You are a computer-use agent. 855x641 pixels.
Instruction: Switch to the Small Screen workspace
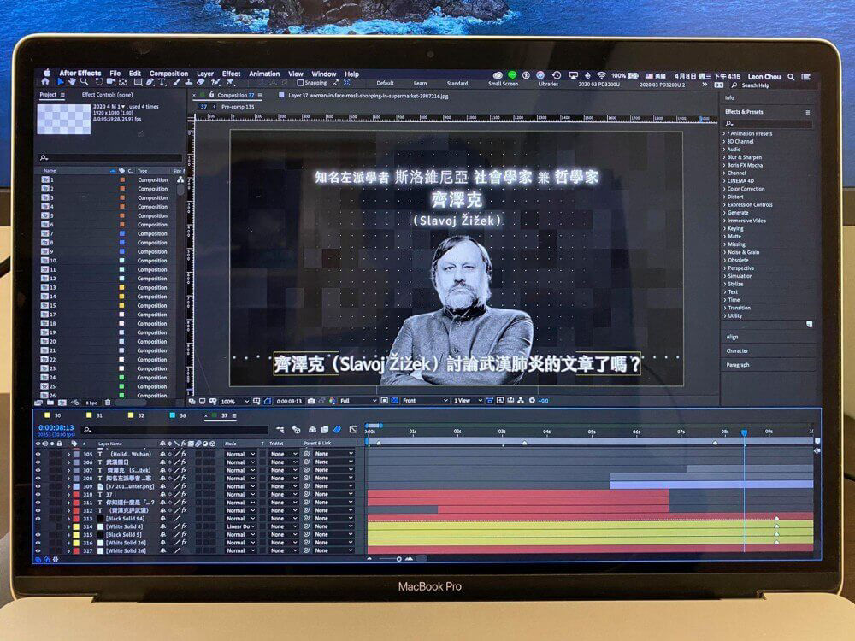coord(504,84)
